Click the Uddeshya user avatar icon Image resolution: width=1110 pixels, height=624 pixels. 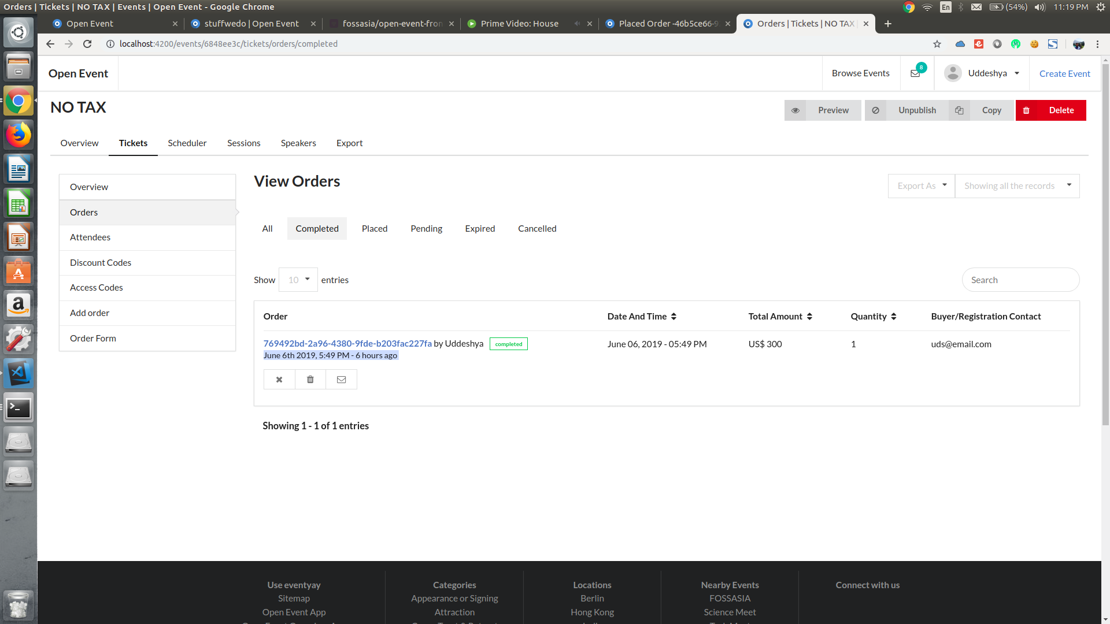(953, 73)
